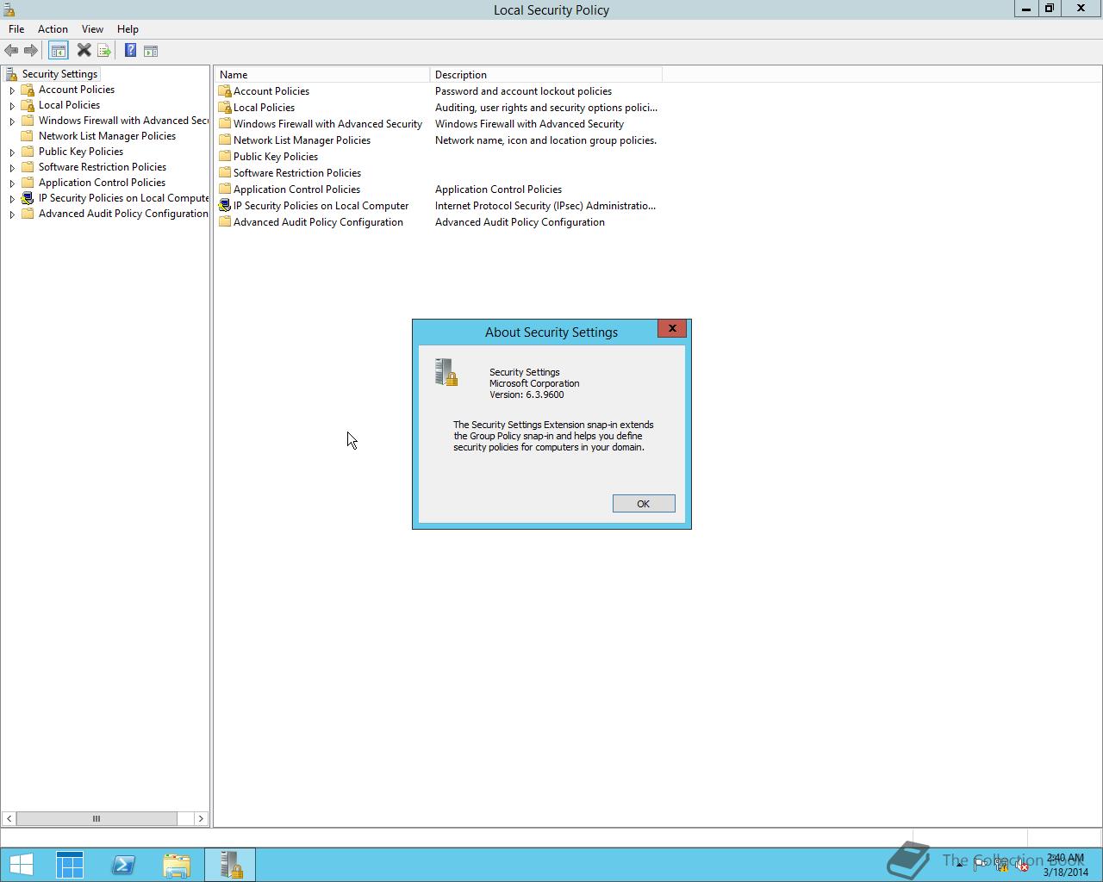Click the Advanced Audit Policy folder icon in the tree
This screenshot has height=882, width=1103.
(28, 214)
